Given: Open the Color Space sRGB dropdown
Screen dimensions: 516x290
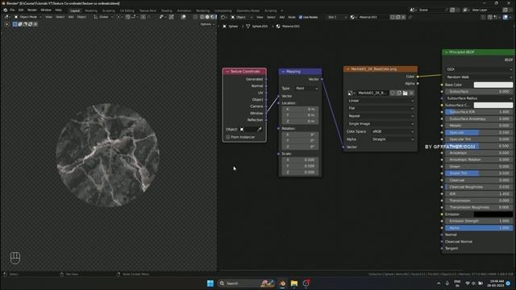Looking at the screenshot, I should pos(393,131).
